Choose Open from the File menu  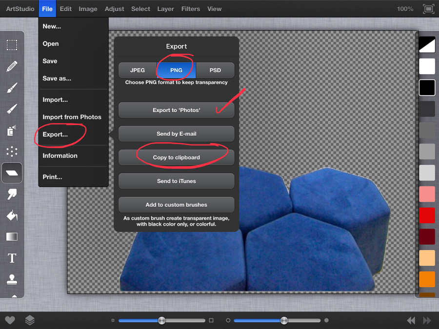pos(73,44)
